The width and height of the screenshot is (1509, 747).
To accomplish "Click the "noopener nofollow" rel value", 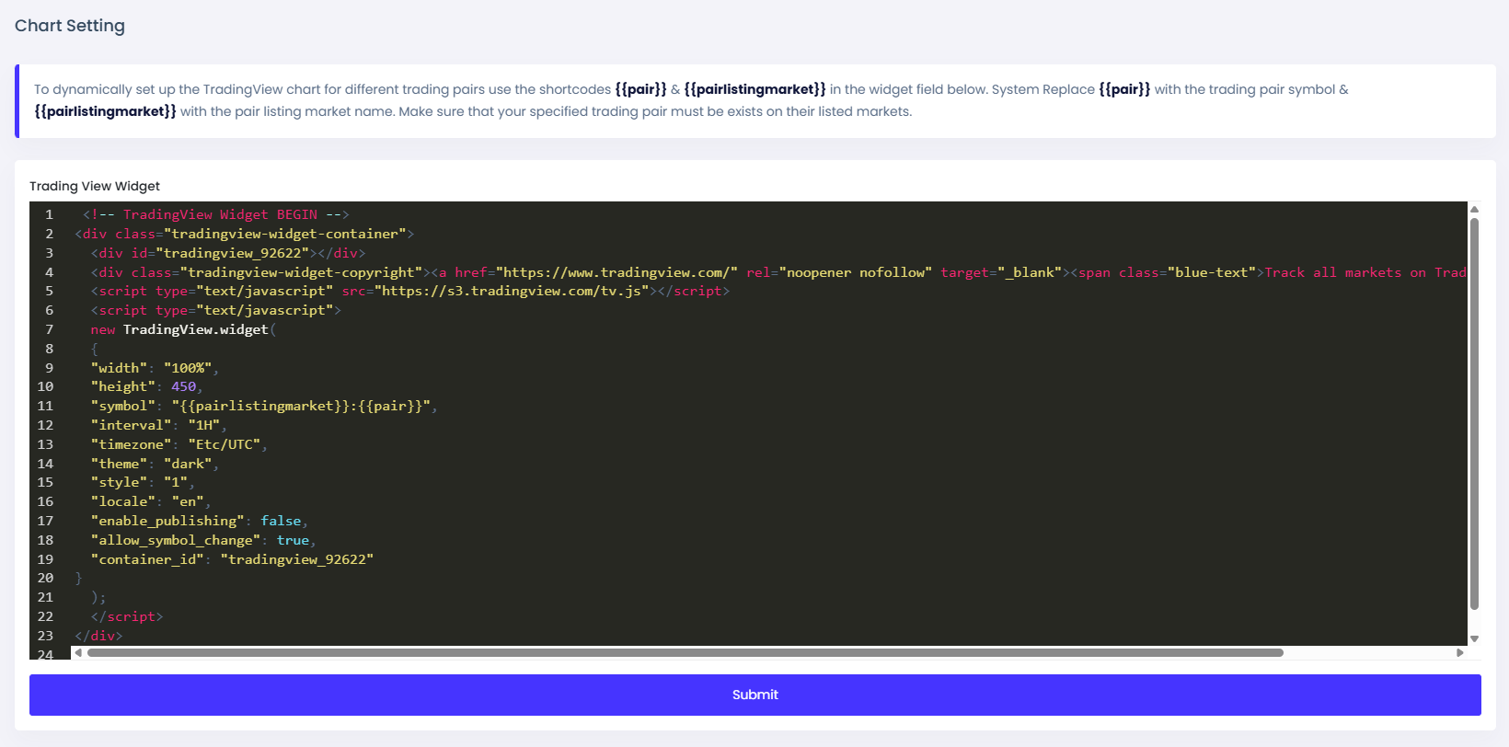I will coord(856,272).
